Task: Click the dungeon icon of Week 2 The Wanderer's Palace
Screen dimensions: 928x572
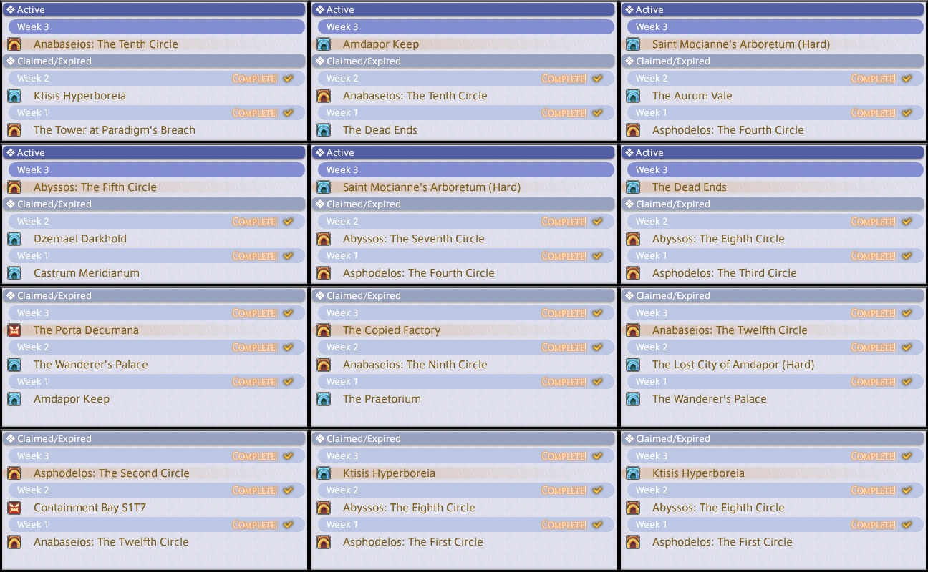Action: coord(14,365)
